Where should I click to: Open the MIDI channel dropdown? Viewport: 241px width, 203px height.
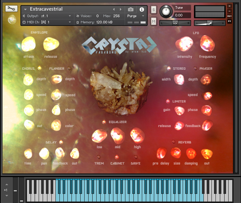coord(46,22)
